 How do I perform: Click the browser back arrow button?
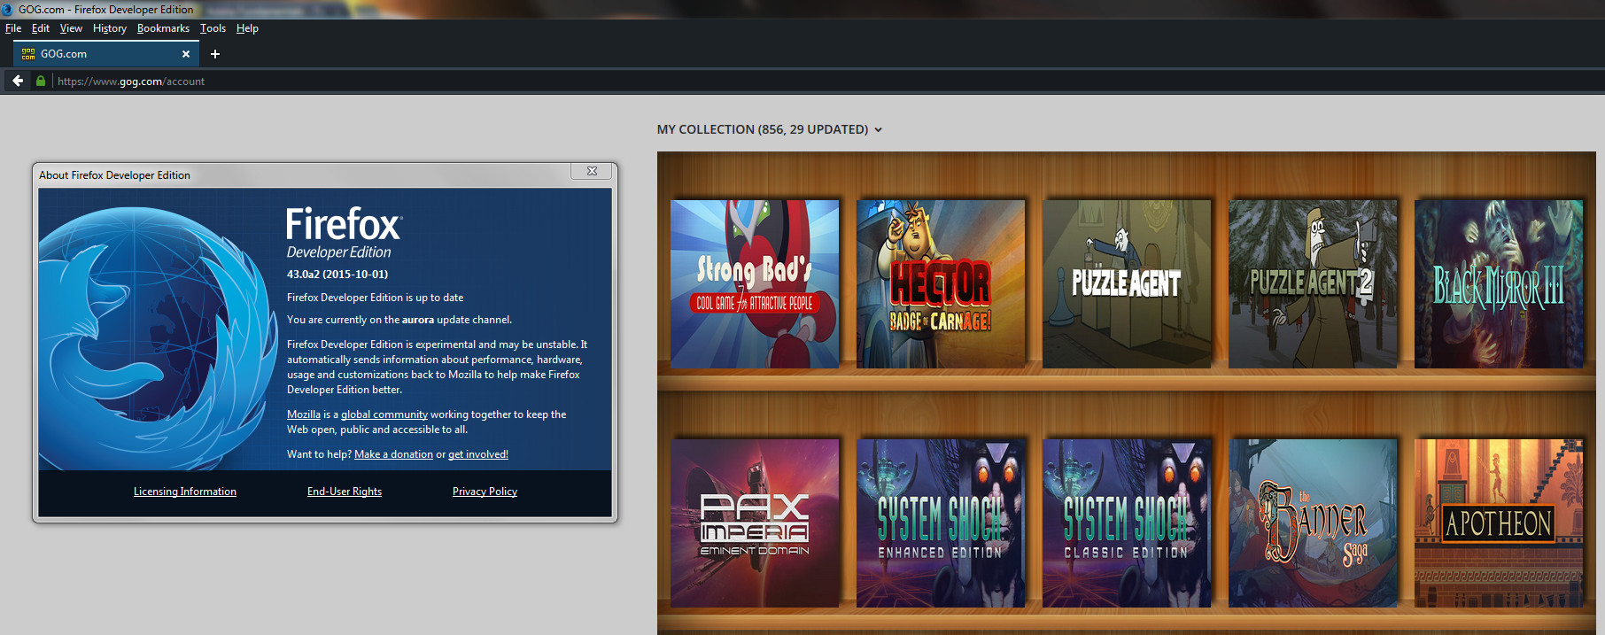click(18, 81)
